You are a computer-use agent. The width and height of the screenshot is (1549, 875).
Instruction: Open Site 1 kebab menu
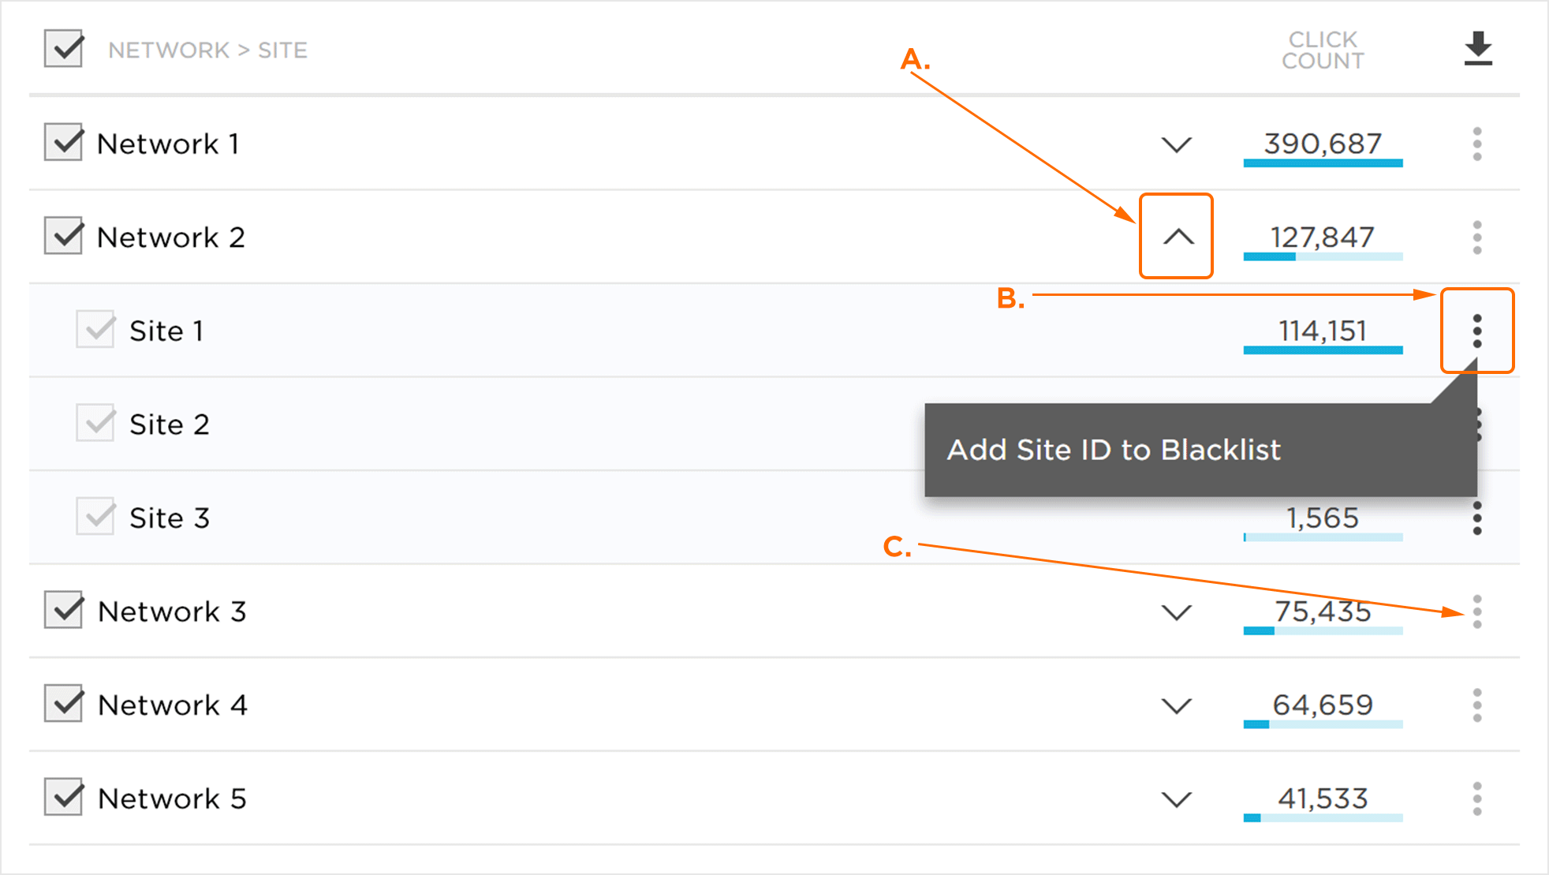pos(1477,331)
